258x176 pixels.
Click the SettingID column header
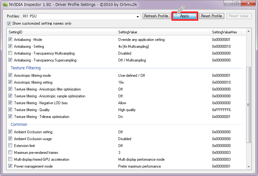click(62, 32)
